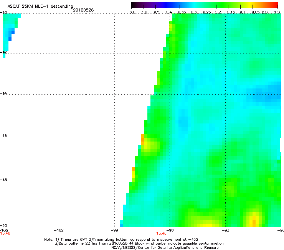Click the title 'ASCAT 25KM MLE-1 descending'
This screenshot has height=250, width=284.
tap(40, 7)
